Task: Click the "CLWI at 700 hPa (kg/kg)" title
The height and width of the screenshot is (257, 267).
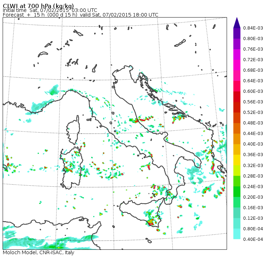Action: click(38, 6)
